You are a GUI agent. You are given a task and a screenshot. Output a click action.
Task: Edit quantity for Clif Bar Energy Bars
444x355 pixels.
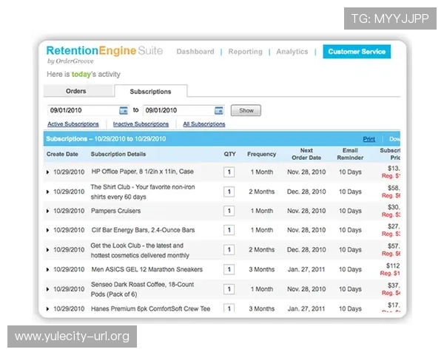tap(229, 230)
